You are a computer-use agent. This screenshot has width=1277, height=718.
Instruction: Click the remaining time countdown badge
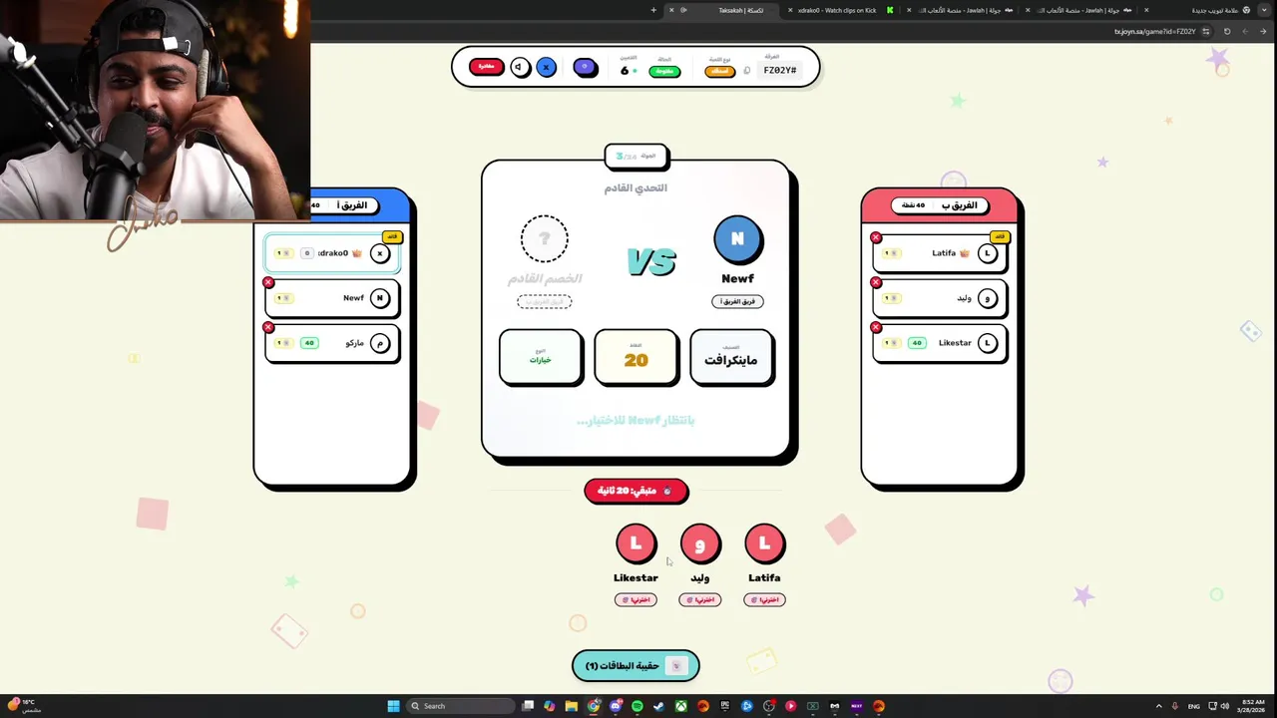pyautogui.click(x=636, y=491)
